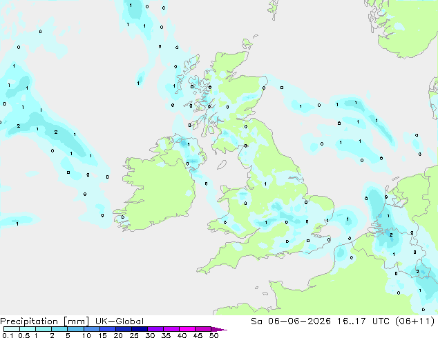Click the 'Precipitation [mm]' title text

45,321
